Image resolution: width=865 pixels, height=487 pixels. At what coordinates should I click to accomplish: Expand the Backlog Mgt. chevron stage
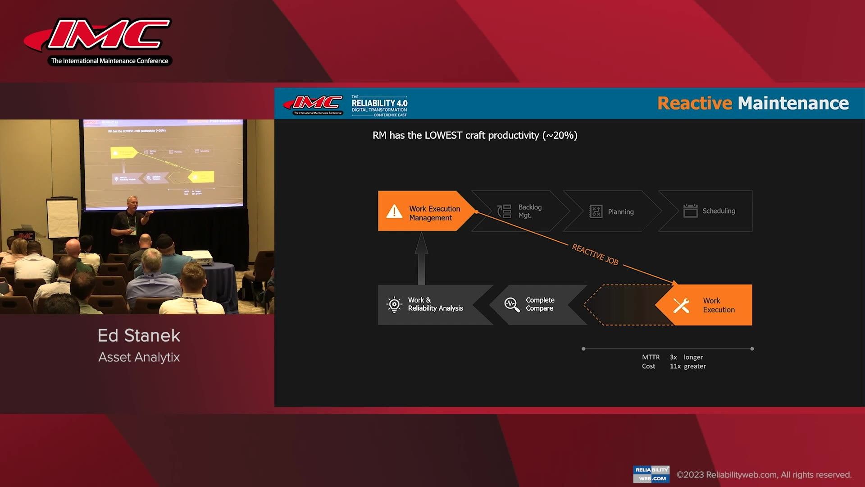523,211
